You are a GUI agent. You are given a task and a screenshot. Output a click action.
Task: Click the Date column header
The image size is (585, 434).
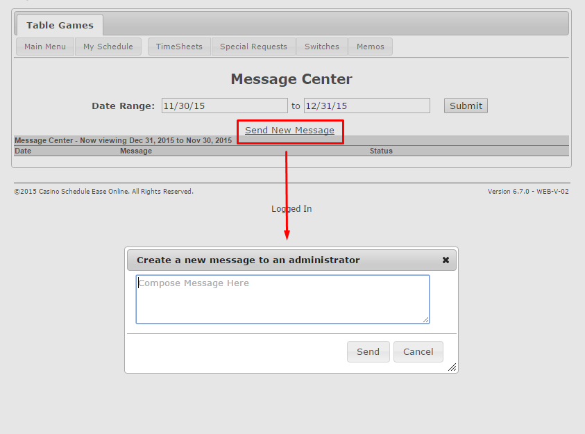tap(23, 151)
